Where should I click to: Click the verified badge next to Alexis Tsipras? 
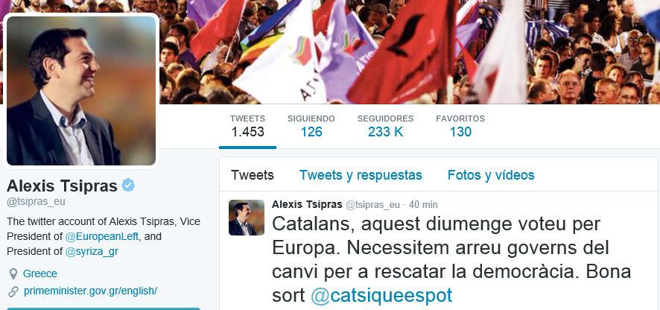pos(128,185)
